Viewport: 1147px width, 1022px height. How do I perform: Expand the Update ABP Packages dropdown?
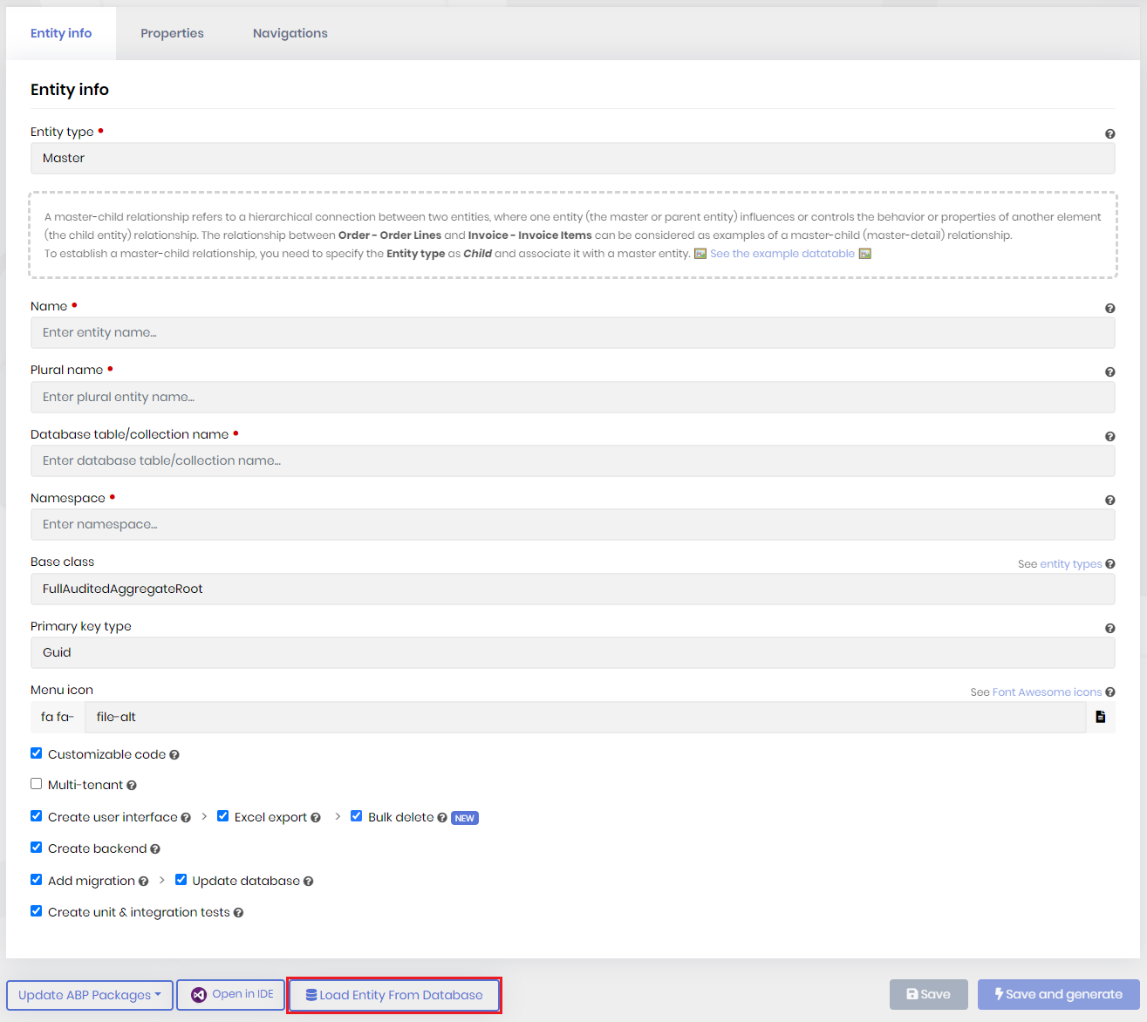point(89,995)
